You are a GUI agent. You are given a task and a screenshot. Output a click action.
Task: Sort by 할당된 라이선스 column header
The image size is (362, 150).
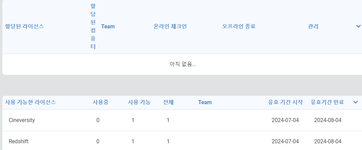click(25, 26)
